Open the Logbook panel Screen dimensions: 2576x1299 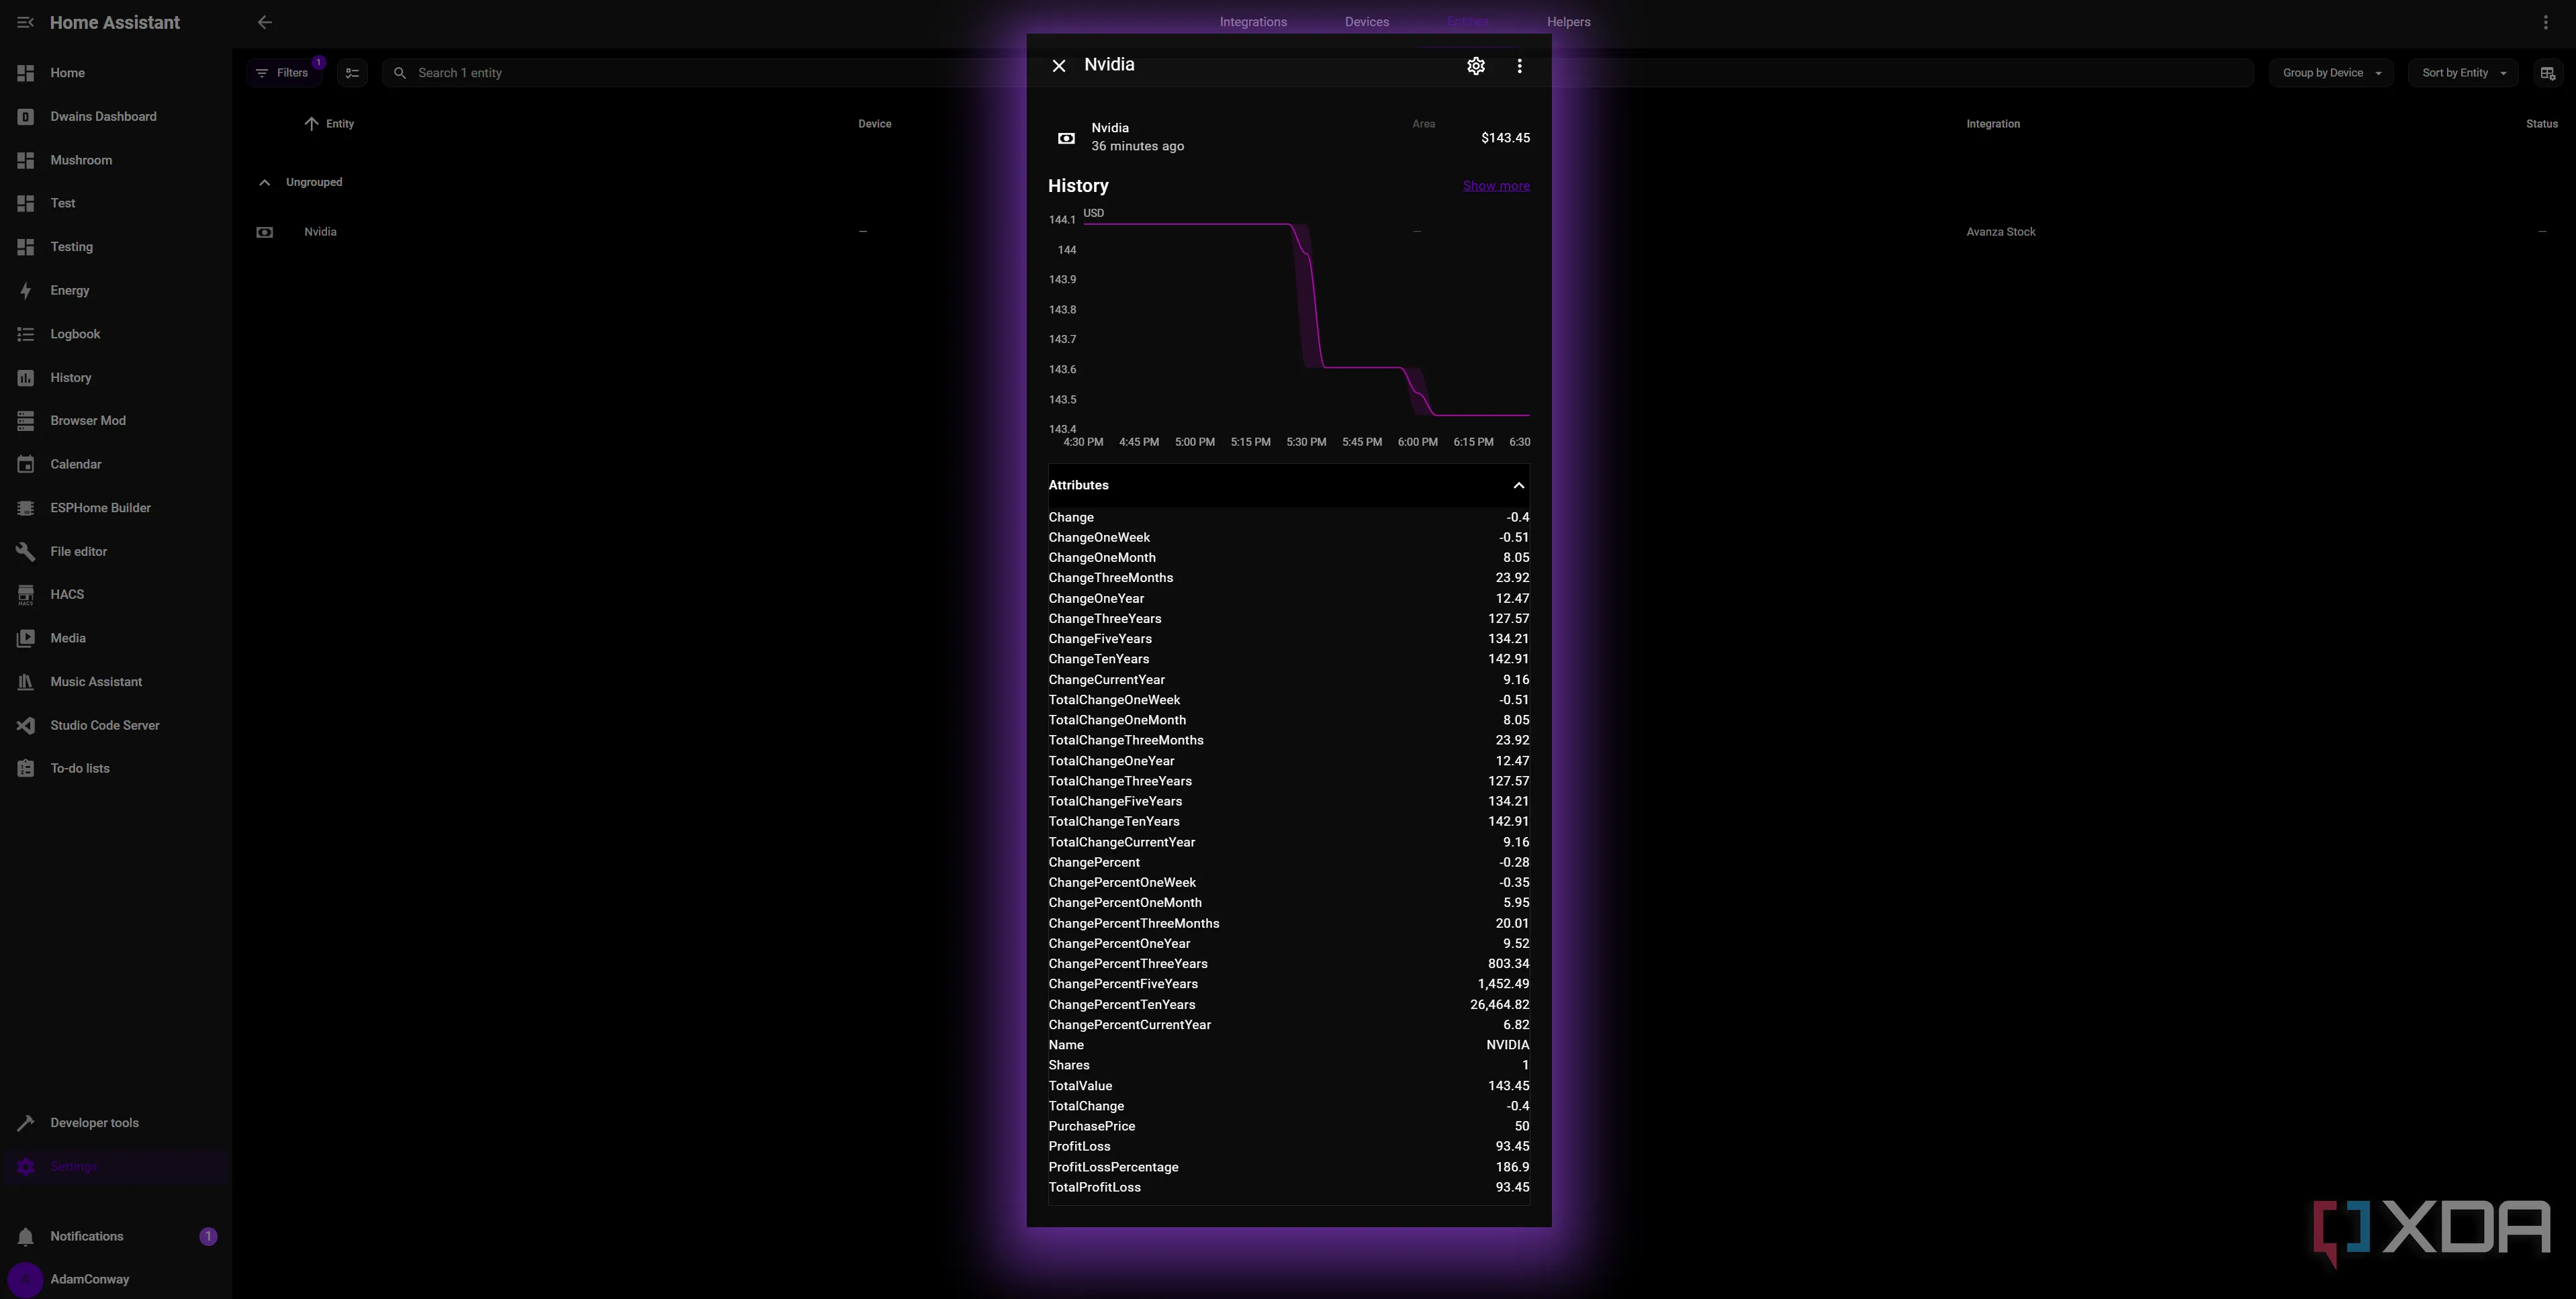[116, 334]
